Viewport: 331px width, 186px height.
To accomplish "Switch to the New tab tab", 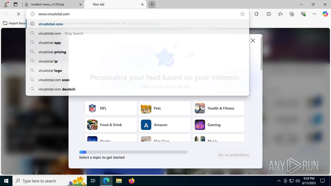I will coord(115,4).
